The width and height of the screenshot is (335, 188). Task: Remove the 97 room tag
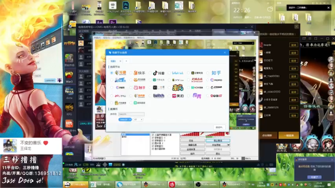point(142,119)
